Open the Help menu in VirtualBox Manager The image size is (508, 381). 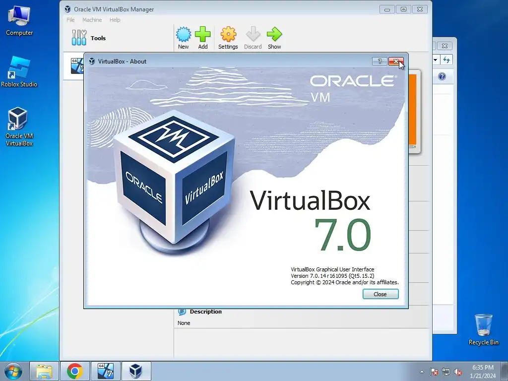pyautogui.click(x=115, y=20)
